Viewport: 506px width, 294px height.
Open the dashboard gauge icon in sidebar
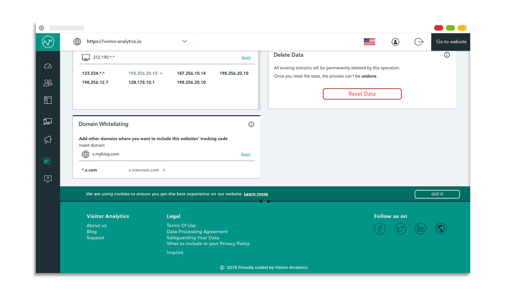click(48, 66)
